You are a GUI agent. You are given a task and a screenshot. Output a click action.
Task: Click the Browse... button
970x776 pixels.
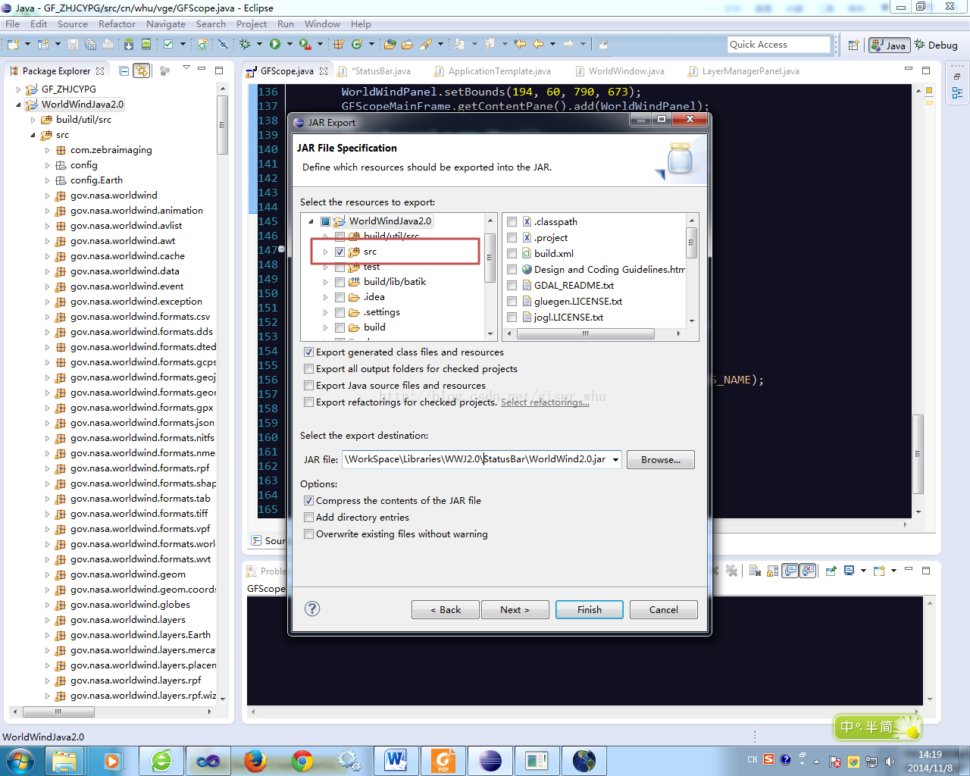(x=661, y=459)
